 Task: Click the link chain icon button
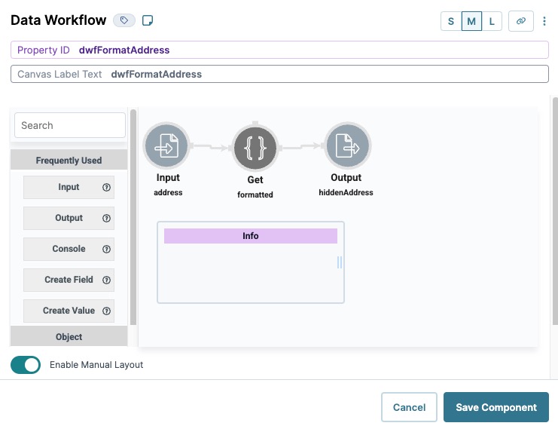click(x=520, y=21)
